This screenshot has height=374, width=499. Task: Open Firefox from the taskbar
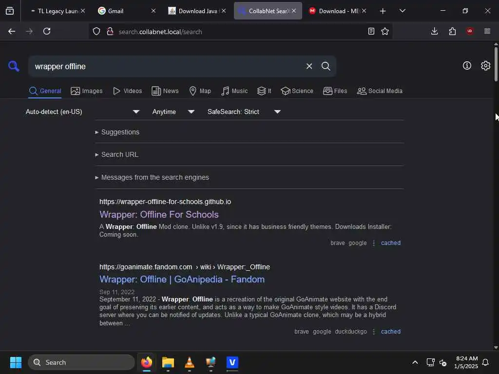[x=146, y=362]
